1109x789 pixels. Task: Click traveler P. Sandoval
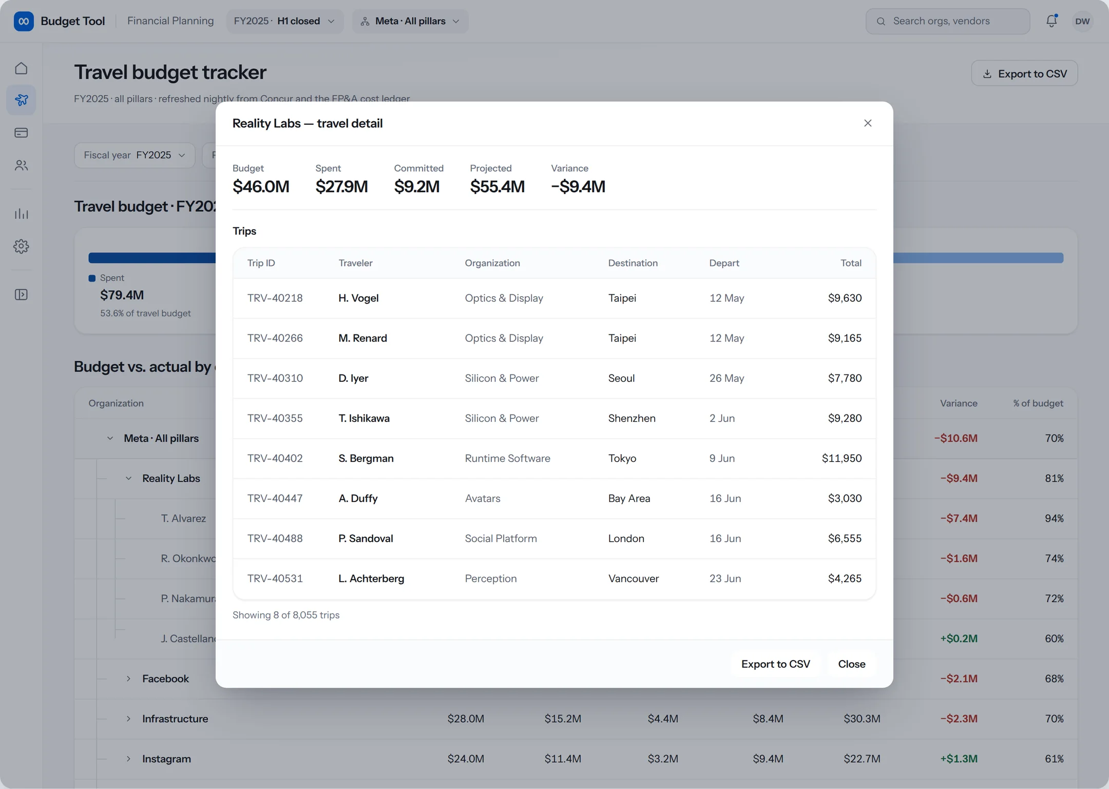click(x=366, y=538)
